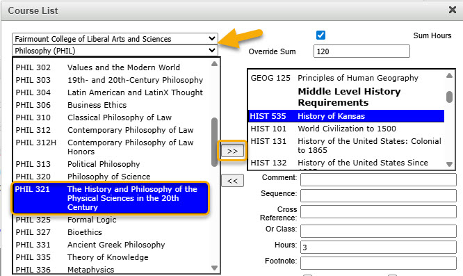The width and height of the screenshot is (463, 276).
Task: Click the Sequence input field
Action: pyautogui.click(x=378, y=196)
